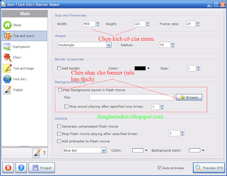Screen dimensions: 227x176
Task: Click the black border color swatch
Action: coord(140,68)
